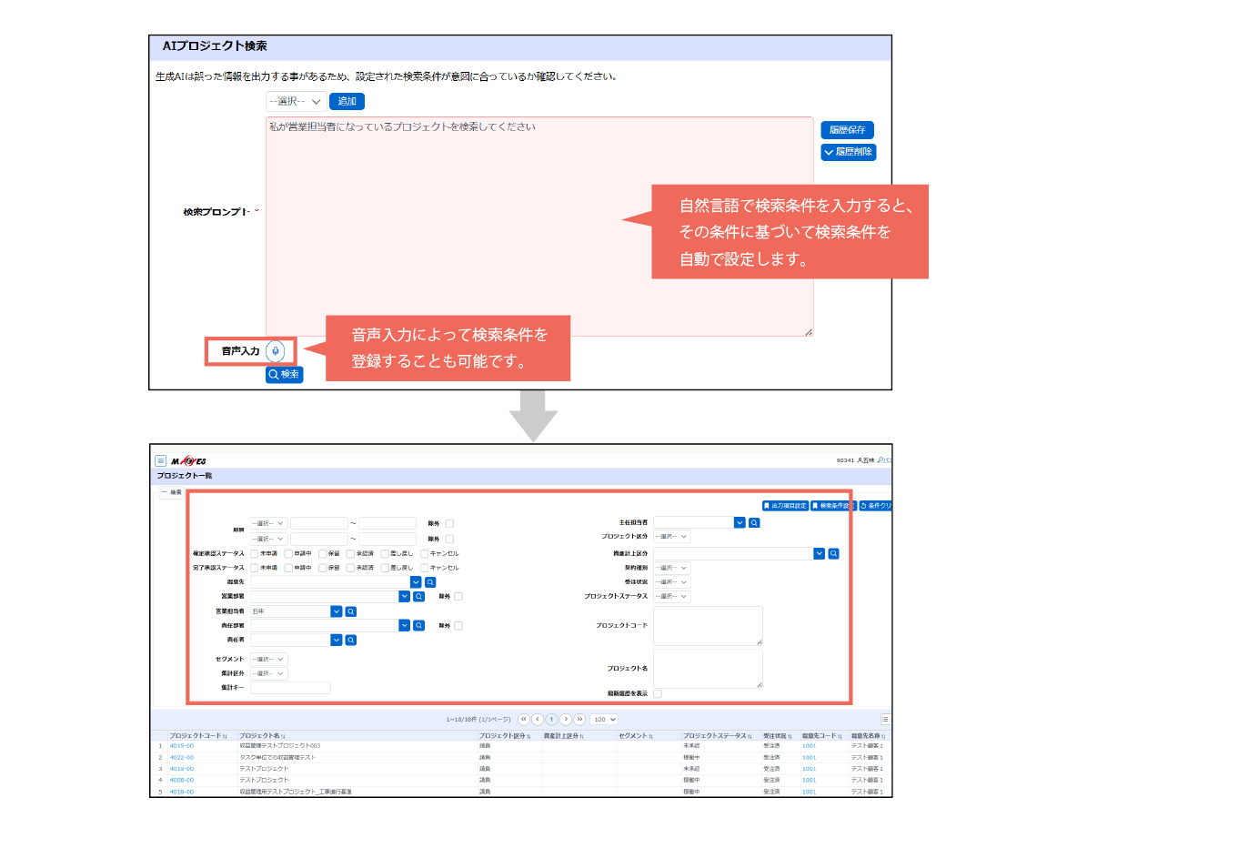The image size is (1238, 848).
Task: Expand the プロジェクト区分 dropdown
Action: pos(672,537)
